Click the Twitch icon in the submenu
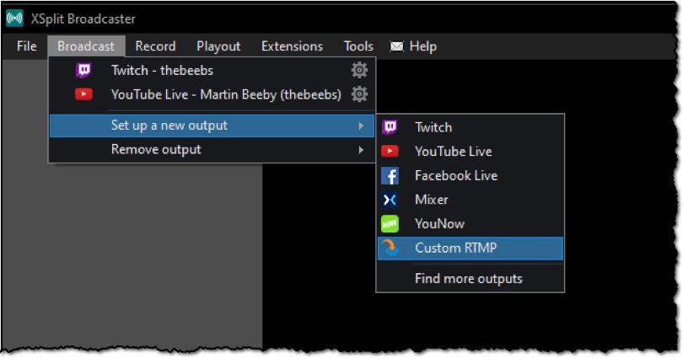 390,127
